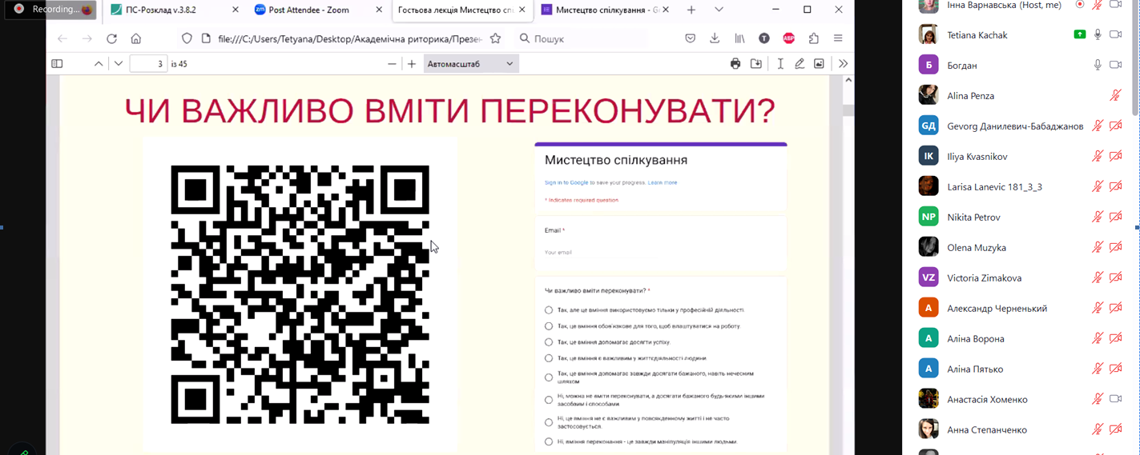1140x455 pixels.
Task: Bookmark this page with star icon
Action: click(495, 38)
